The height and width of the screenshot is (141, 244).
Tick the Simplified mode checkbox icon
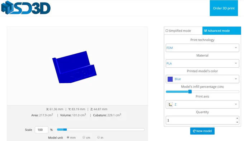click(167, 31)
